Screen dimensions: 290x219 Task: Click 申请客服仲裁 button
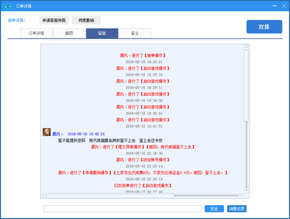[54, 20]
